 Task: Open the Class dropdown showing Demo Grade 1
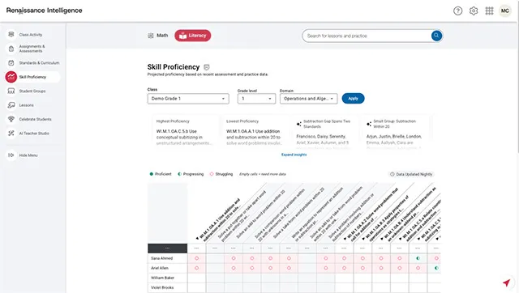click(188, 99)
